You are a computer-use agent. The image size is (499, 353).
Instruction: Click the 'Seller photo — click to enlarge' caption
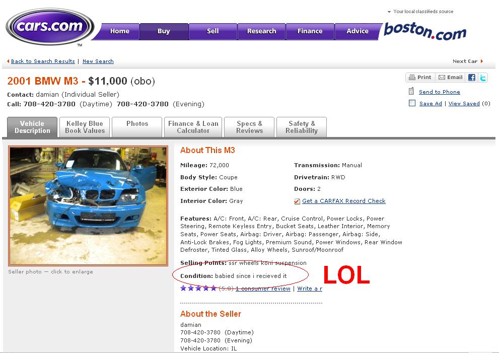tap(50, 271)
